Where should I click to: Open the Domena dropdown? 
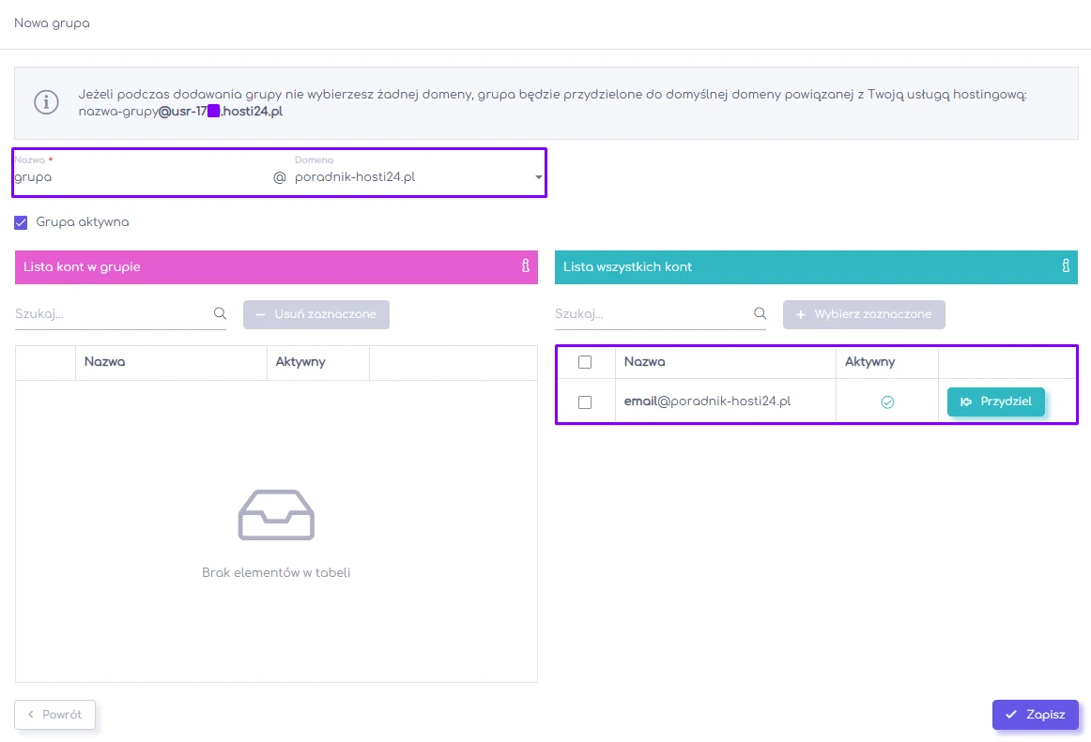click(418, 177)
